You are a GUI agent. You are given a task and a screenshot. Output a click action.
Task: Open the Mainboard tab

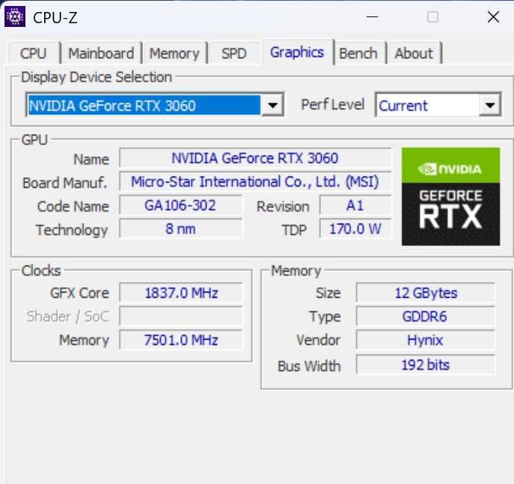tap(101, 53)
